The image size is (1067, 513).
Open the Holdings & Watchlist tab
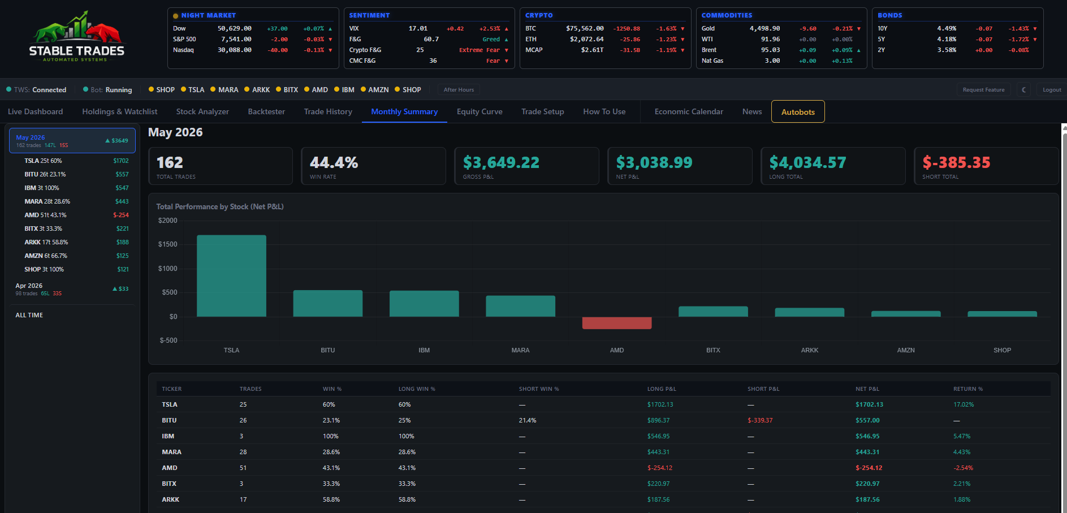pos(120,111)
